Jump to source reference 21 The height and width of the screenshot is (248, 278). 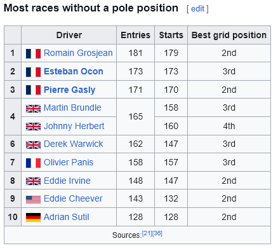(x=147, y=233)
